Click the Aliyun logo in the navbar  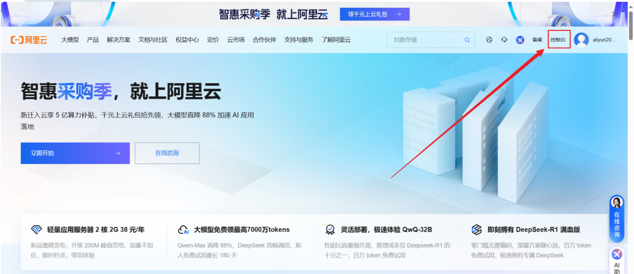[29, 40]
